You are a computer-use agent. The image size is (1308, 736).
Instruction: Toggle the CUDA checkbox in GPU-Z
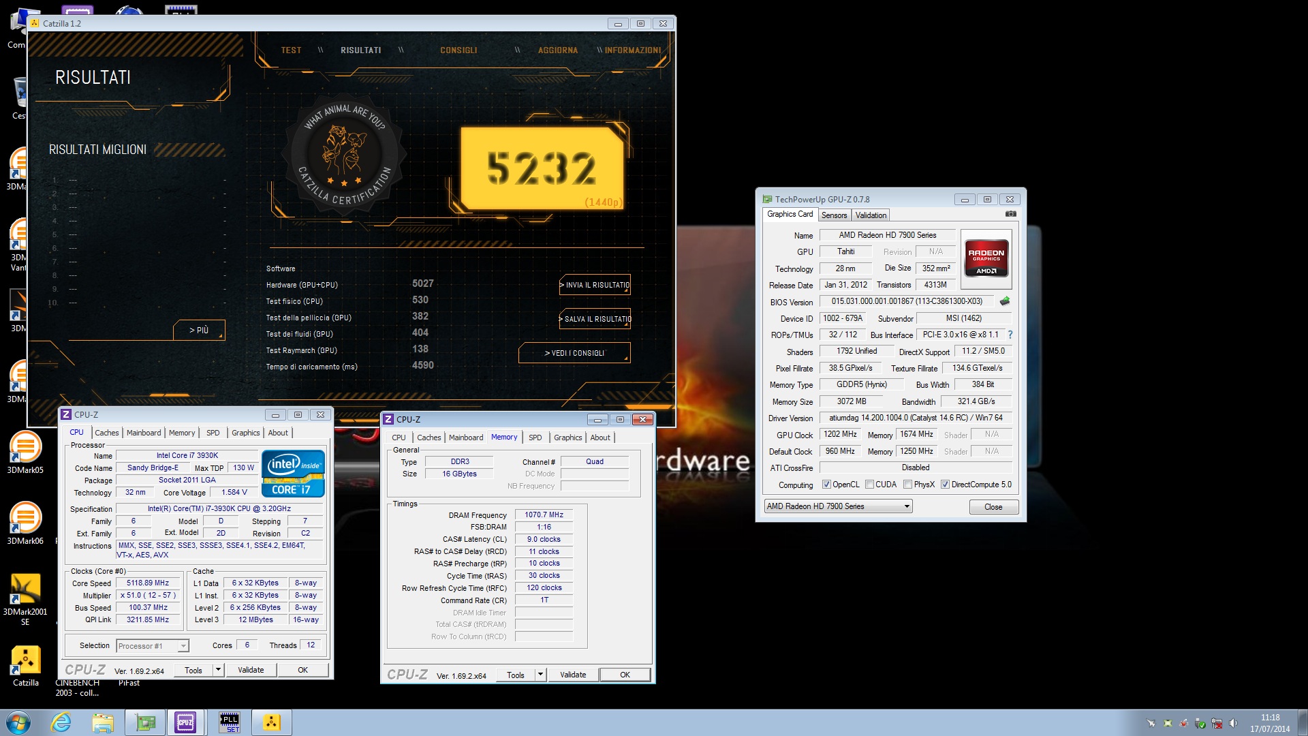869,485
